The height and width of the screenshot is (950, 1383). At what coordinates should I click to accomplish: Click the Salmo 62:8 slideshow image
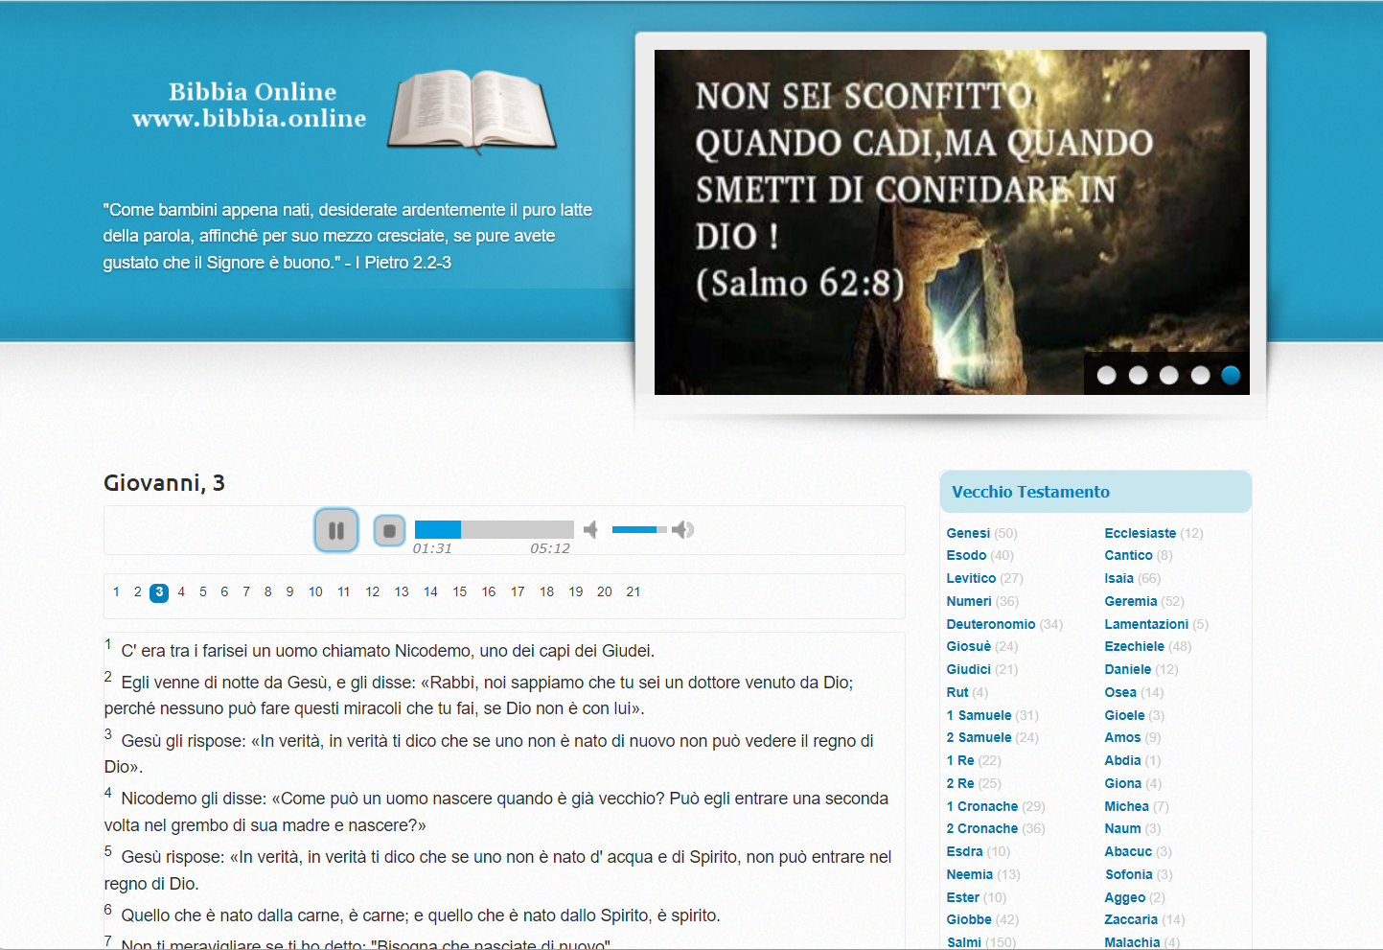(x=951, y=221)
